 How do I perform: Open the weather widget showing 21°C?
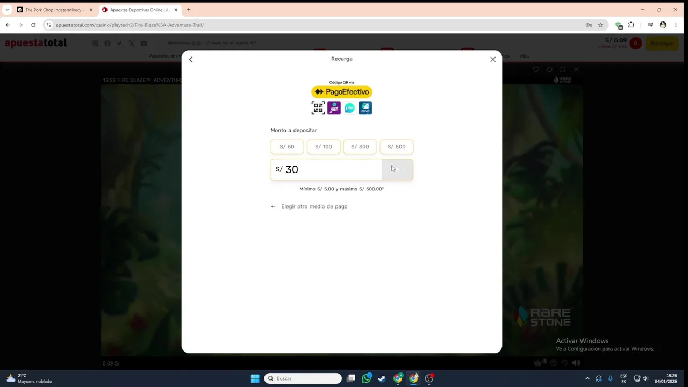pyautogui.click(x=30, y=378)
